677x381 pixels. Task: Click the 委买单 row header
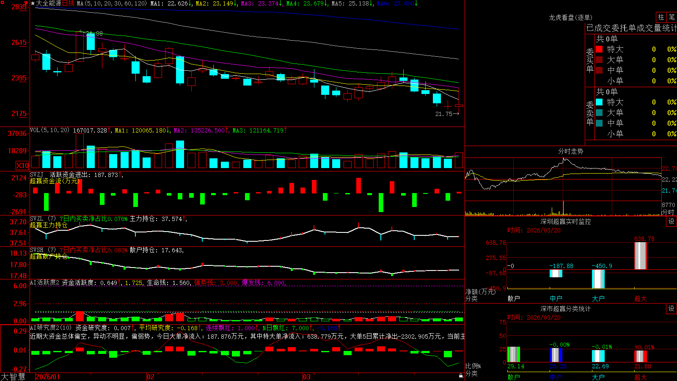590,61
